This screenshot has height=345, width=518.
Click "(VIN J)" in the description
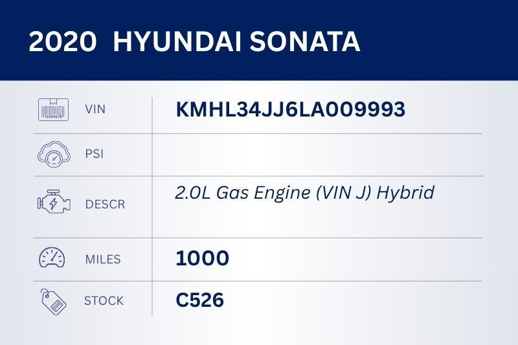tap(354, 193)
